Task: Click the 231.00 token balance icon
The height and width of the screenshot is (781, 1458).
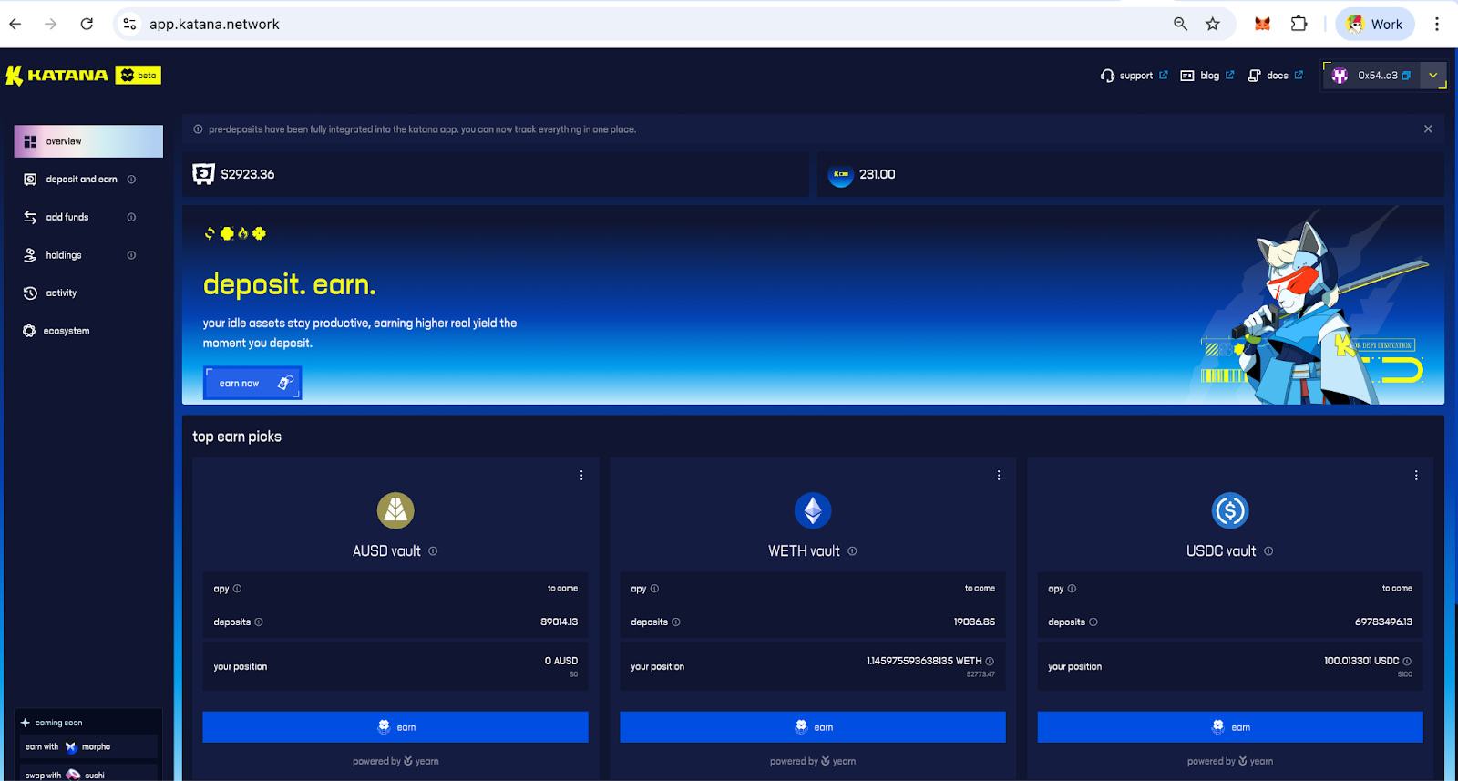Action: 840,174
